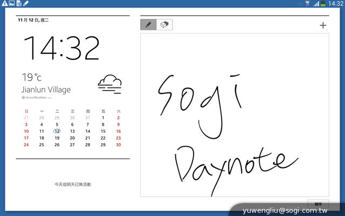345x216 pixels.
Task: Tap the Wi-Fi status bar icon
Action: pyautogui.click(x=308, y=4)
